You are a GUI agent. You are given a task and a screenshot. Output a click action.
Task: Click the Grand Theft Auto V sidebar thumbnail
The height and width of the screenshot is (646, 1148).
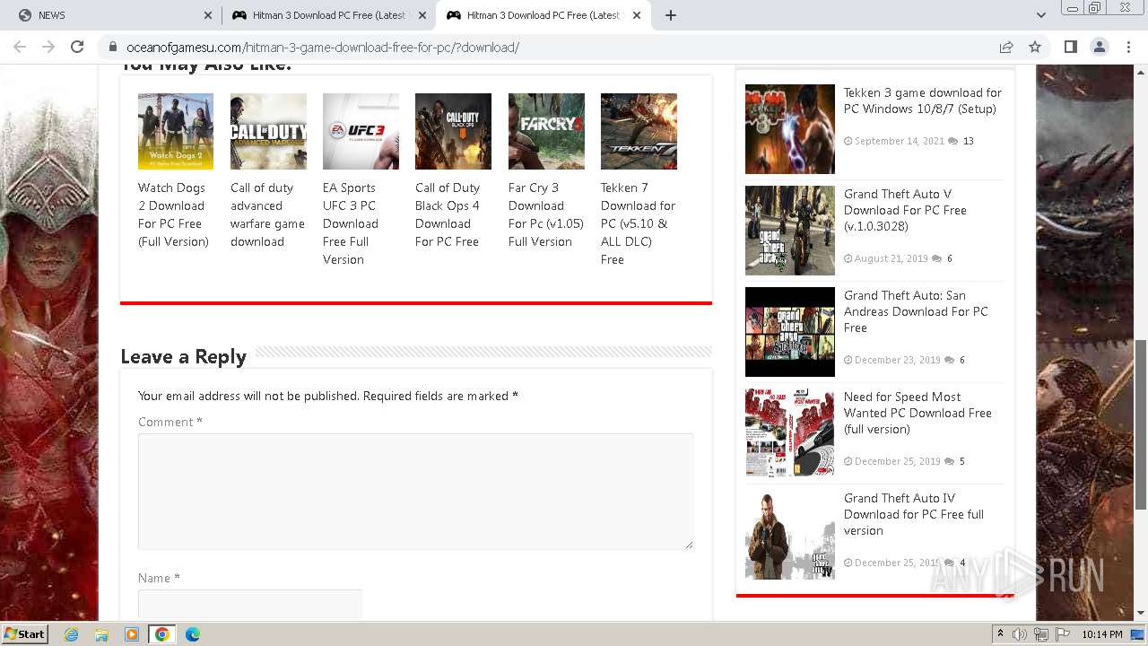pos(790,231)
